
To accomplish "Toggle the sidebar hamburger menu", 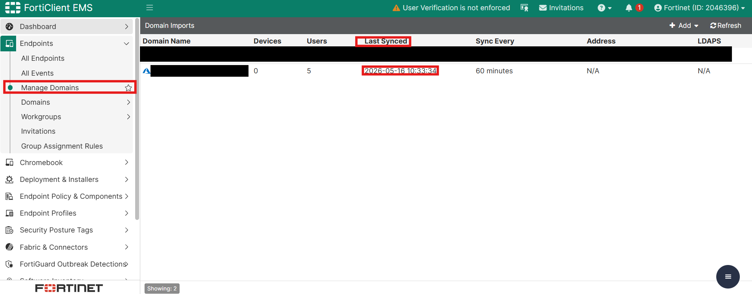I will point(150,7).
